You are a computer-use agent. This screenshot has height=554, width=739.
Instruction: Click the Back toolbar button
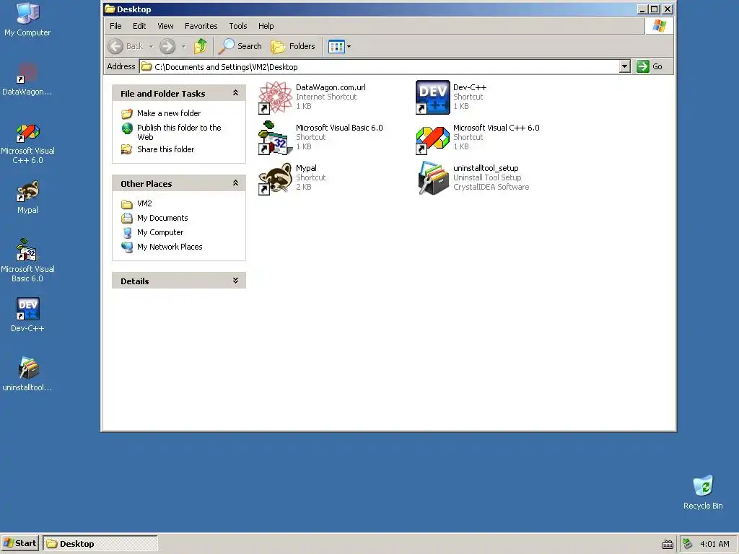coord(126,46)
